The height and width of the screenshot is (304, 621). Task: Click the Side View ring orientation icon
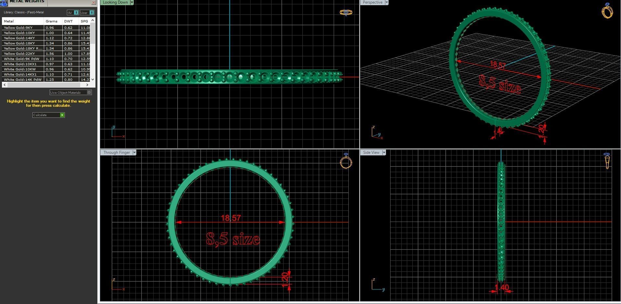tap(607, 161)
